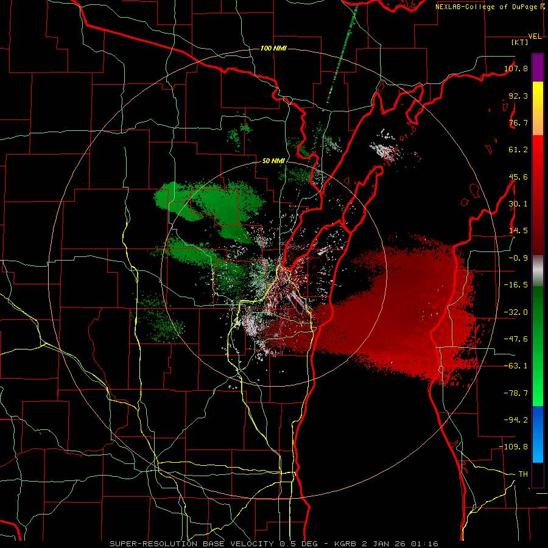This screenshot has height=548, width=548.
Task: Click the -16.5 velocity scale value
Action: [x=516, y=285]
